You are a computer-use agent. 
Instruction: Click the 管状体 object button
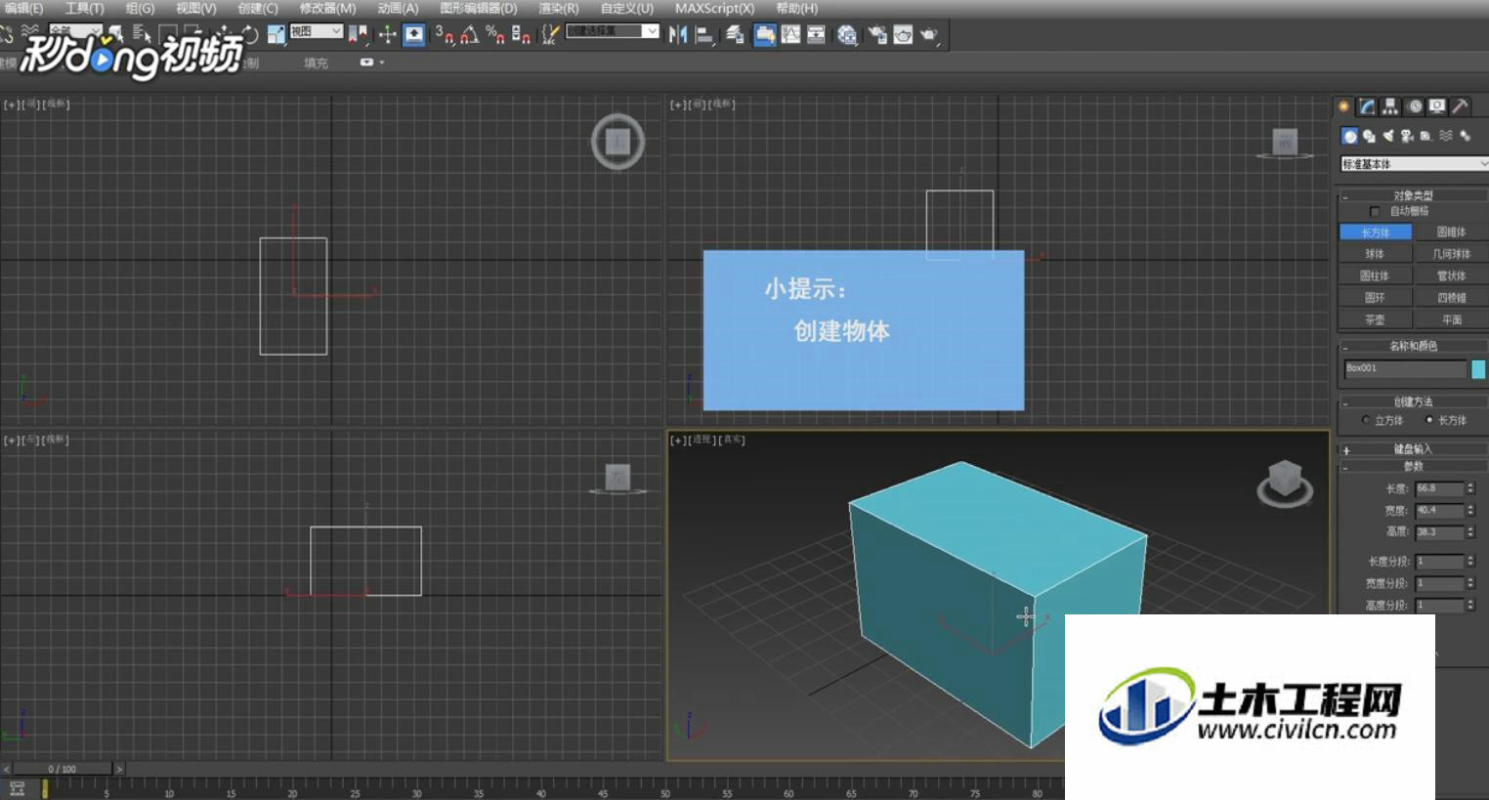(x=1451, y=276)
